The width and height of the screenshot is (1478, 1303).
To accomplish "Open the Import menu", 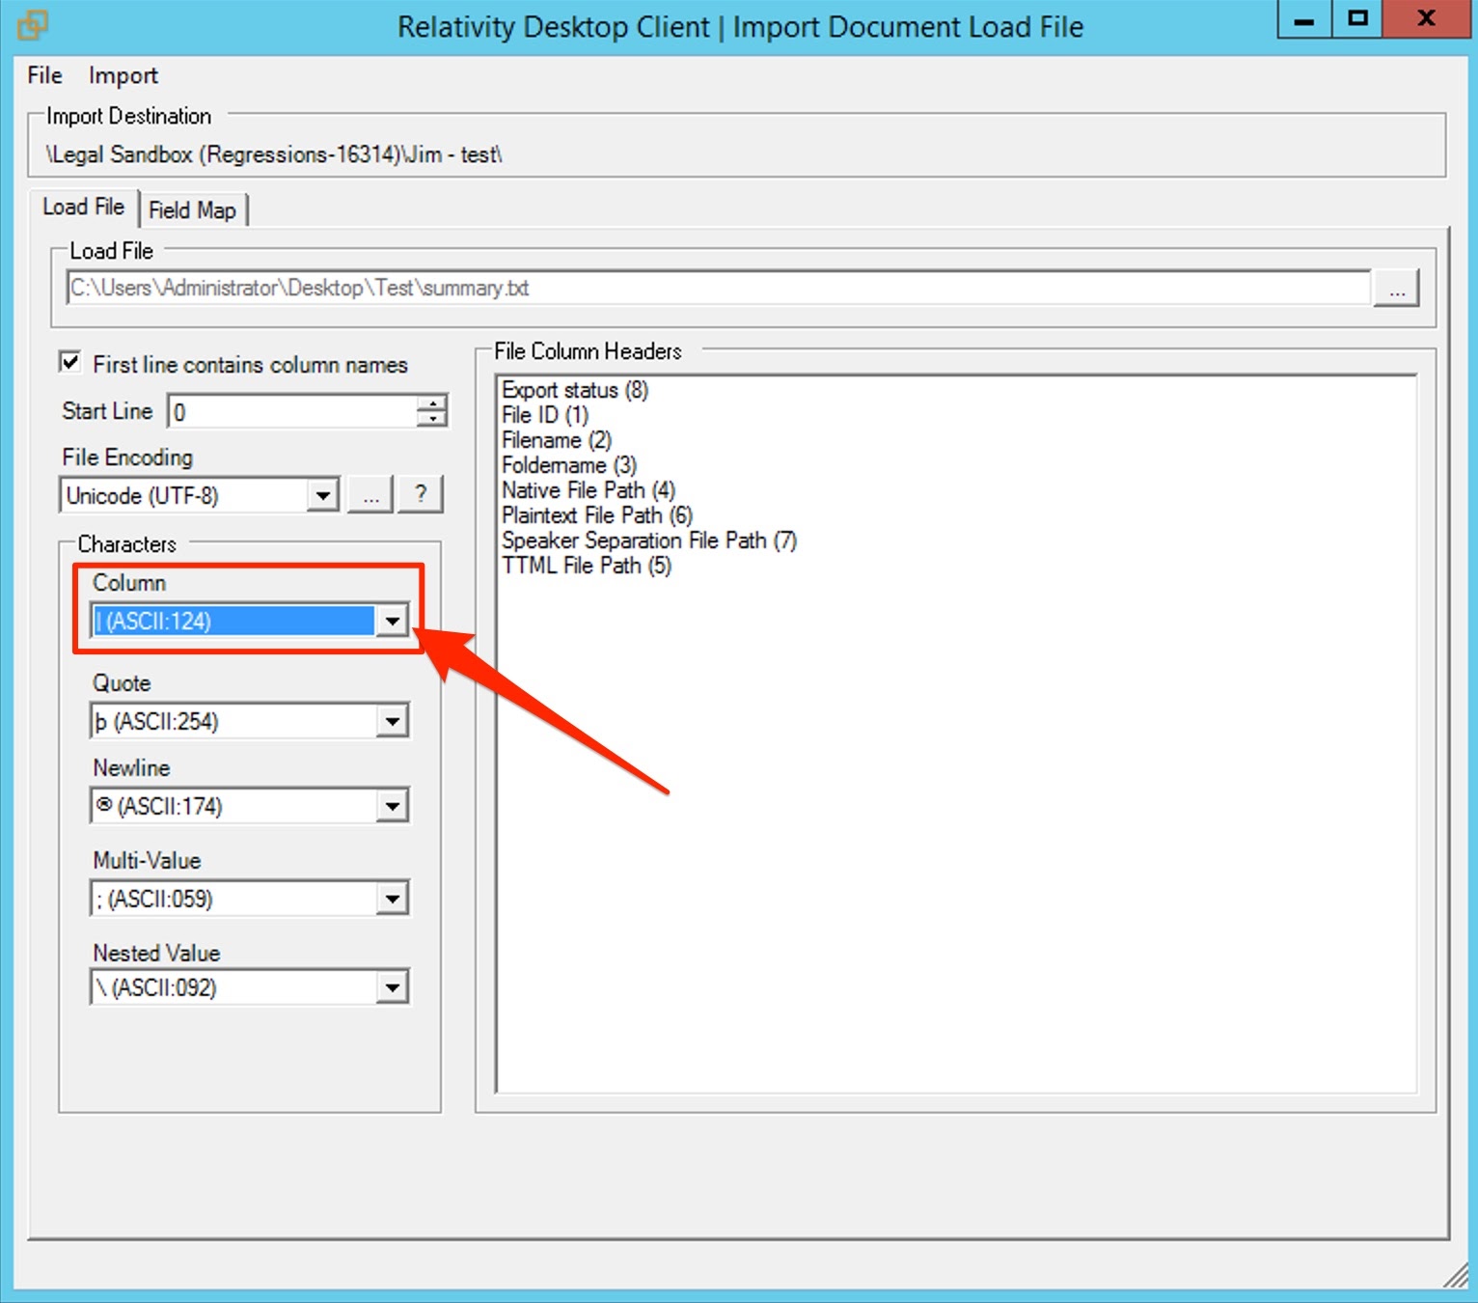I will [123, 75].
